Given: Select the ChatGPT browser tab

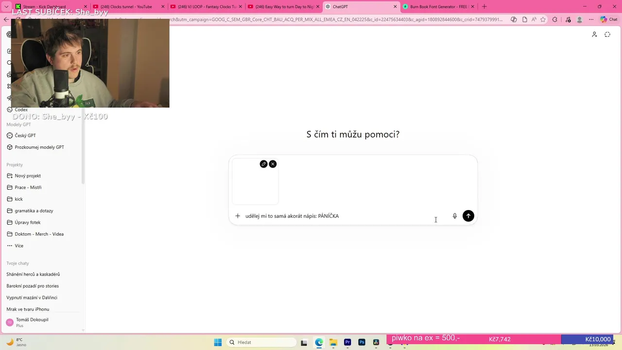Looking at the screenshot, I should click(361, 7).
